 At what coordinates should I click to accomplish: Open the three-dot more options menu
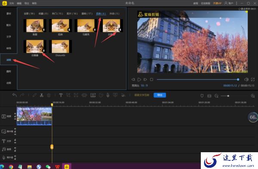pyautogui.click(x=236, y=3)
